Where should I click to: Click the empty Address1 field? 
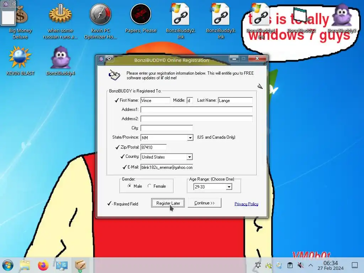196,109
